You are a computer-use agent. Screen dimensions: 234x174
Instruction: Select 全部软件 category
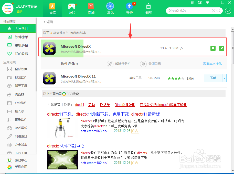click(18, 69)
